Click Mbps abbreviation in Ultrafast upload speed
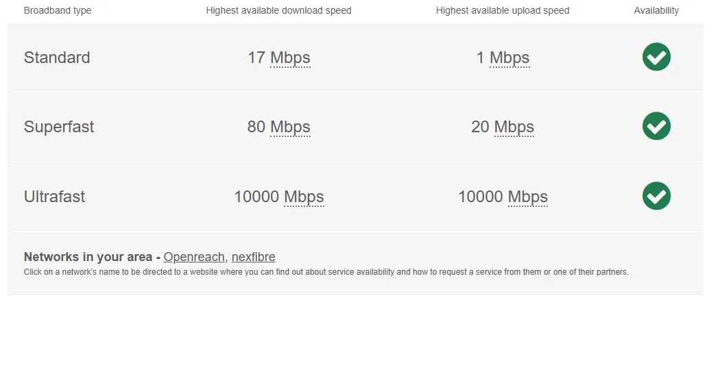This screenshot has height=370, width=711. pos(528,197)
